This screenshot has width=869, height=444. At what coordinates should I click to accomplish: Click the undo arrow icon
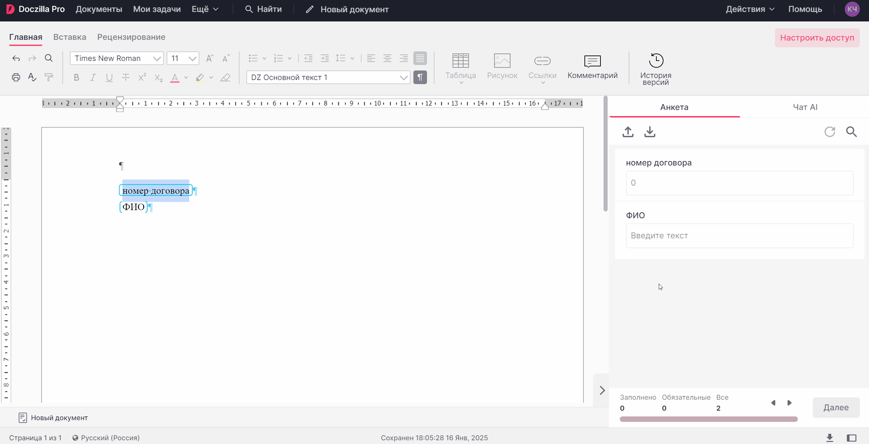coord(16,58)
